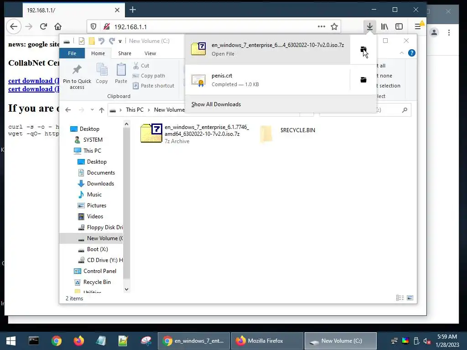Image resolution: width=467 pixels, height=350 pixels.
Task: Open Explorer Help question mark icon
Action: click(412, 53)
